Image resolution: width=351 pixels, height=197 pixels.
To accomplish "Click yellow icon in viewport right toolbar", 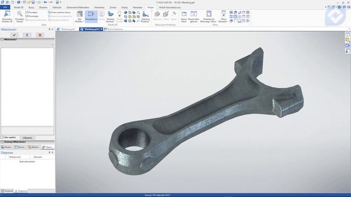I will tap(347, 40).
